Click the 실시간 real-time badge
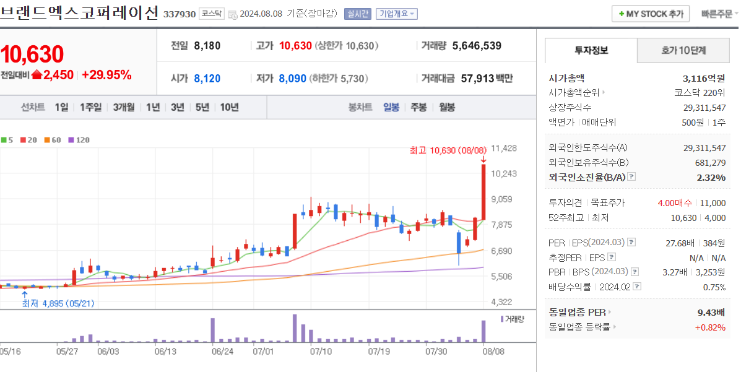The image size is (741, 372). tap(358, 14)
